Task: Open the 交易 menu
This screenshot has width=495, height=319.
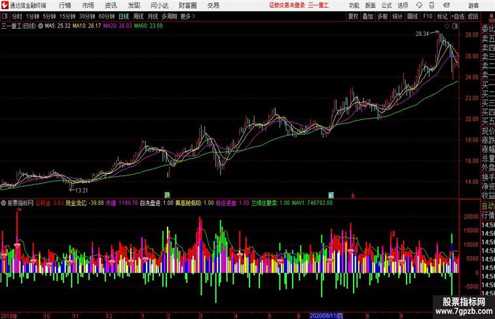Action: (x=213, y=5)
